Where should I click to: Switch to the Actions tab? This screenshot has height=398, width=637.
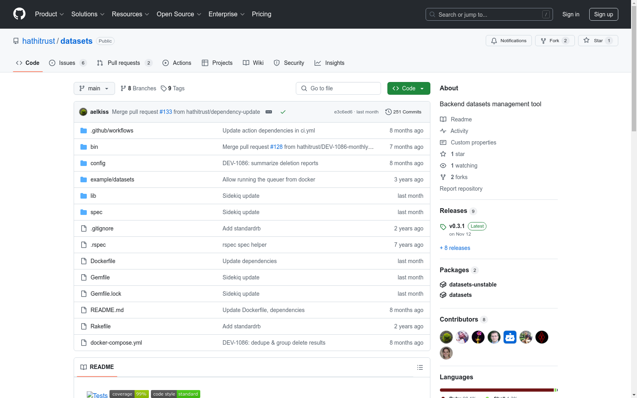pos(177,63)
